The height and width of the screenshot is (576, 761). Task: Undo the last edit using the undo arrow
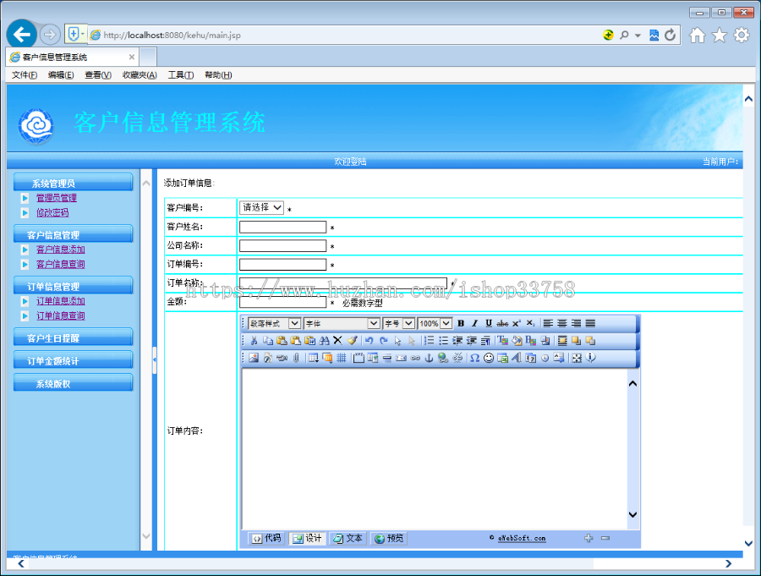[x=370, y=340]
